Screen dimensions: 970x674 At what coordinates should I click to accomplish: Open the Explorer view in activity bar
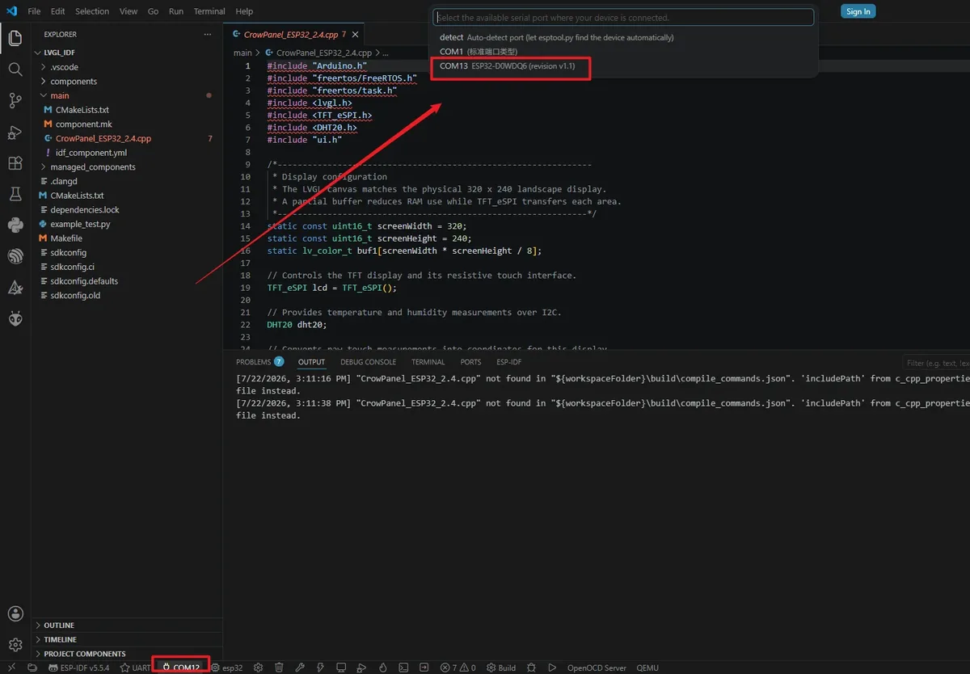pos(15,38)
